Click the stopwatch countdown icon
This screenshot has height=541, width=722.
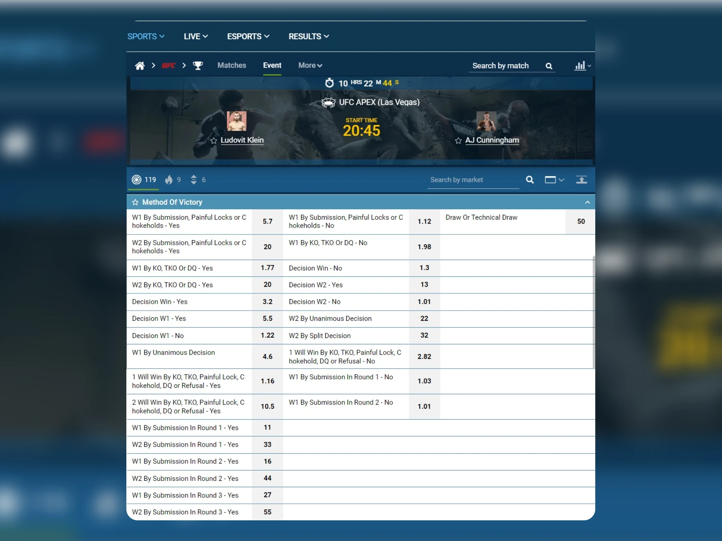(x=329, y=83)
